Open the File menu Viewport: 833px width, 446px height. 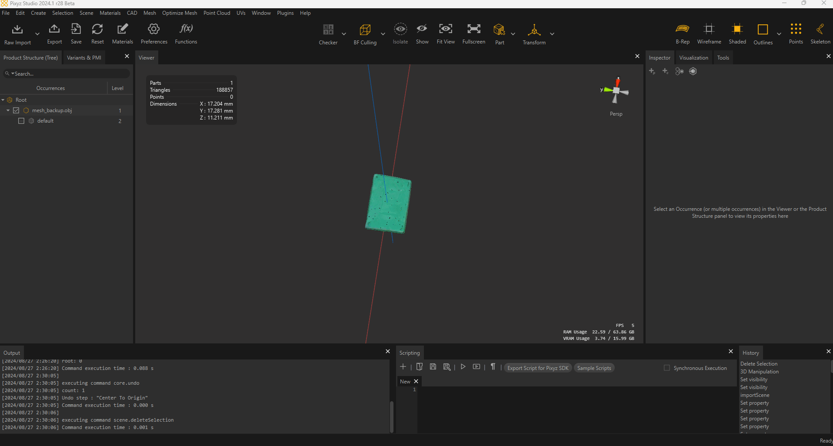[x=6, y=13]
